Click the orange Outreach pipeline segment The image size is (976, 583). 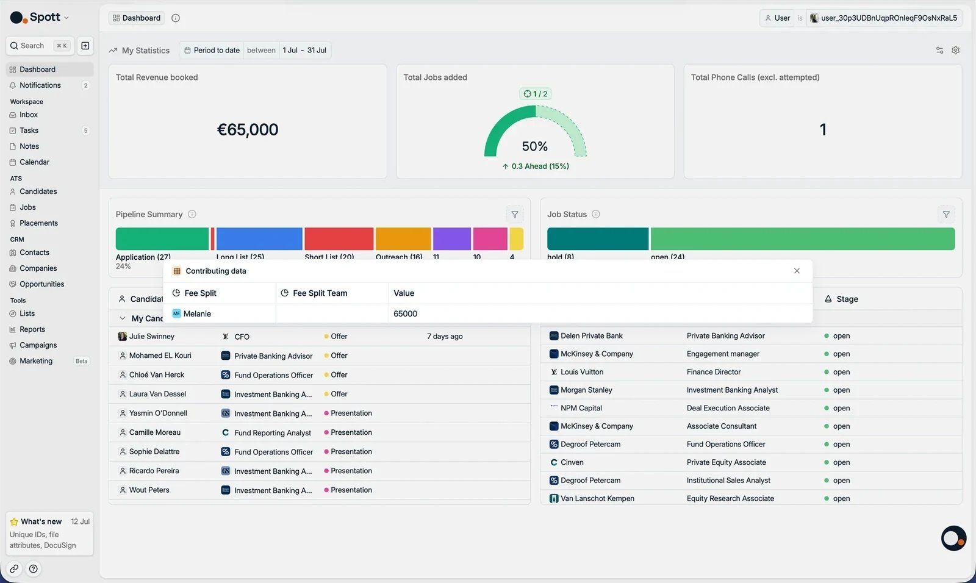click(x=403, y=239)
